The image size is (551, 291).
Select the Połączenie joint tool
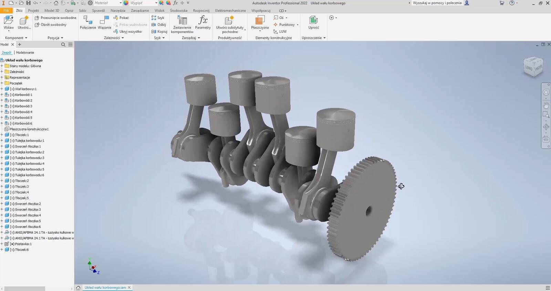click(88, 22)
